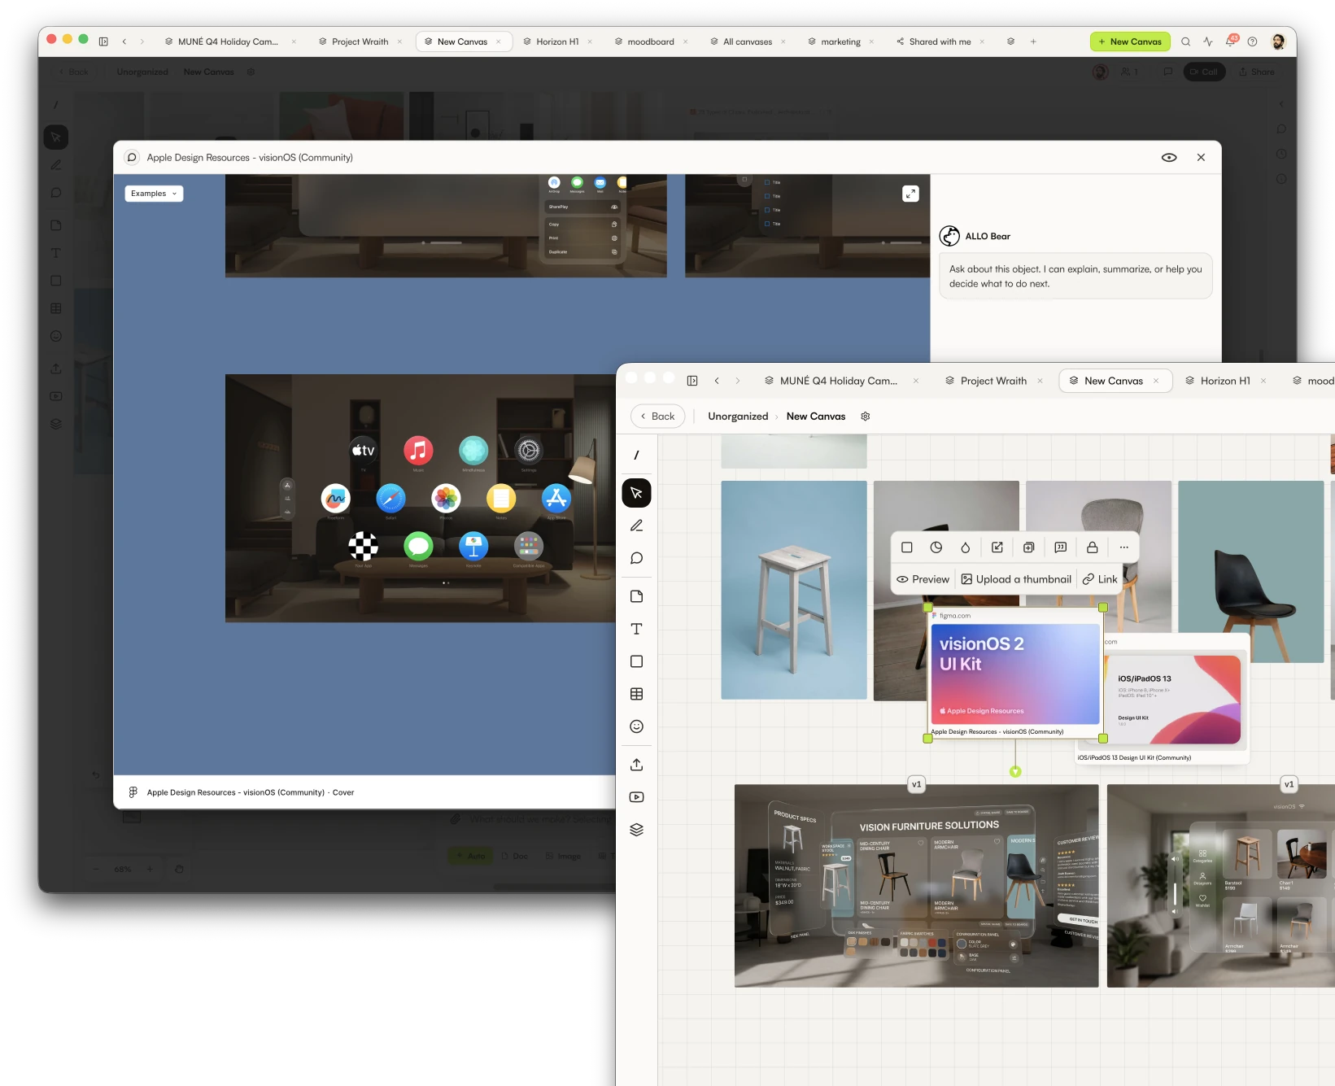Pick the sticky note tool in front toolbar
Image resolution: width=1335 pixels, height=1086 pixels.
(x=636, y=596)
